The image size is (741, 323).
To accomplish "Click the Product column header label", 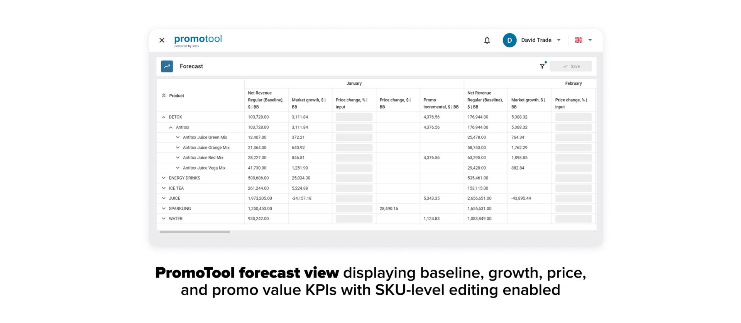I will pyautogui.click(x=176, y=96).
